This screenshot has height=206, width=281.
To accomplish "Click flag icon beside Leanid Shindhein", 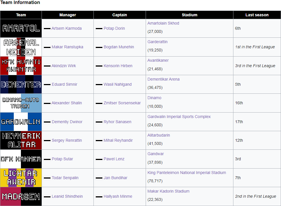I will [x=47, y=197].
